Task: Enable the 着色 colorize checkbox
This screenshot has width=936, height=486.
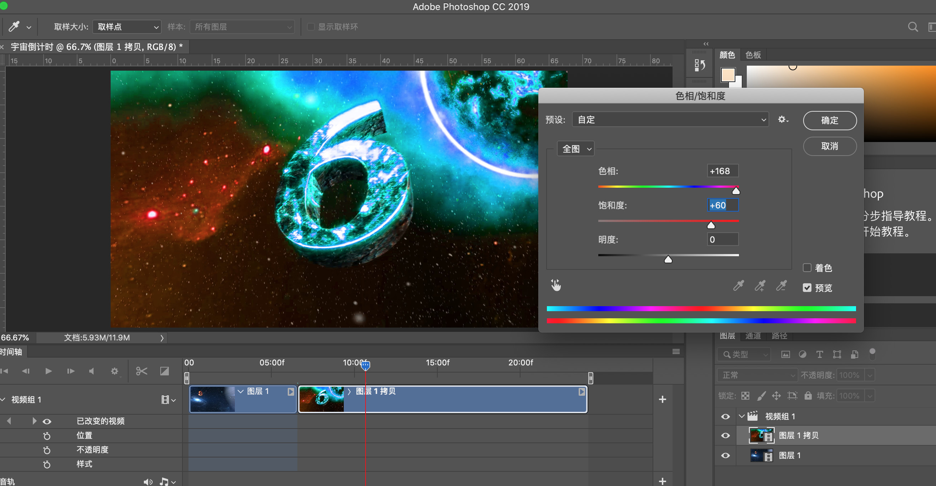Action: pos(807,268)
